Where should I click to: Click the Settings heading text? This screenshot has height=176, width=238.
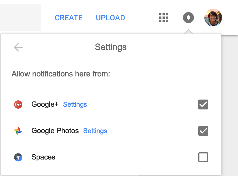(111, 47)
